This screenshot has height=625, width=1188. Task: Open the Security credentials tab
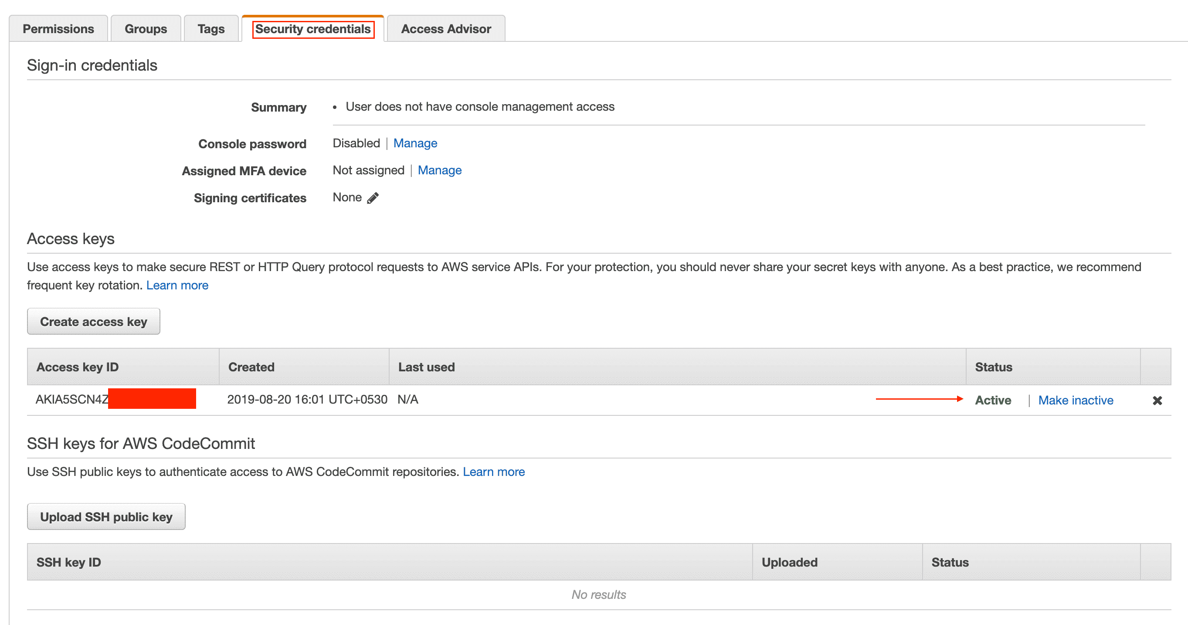click(312, 29)
